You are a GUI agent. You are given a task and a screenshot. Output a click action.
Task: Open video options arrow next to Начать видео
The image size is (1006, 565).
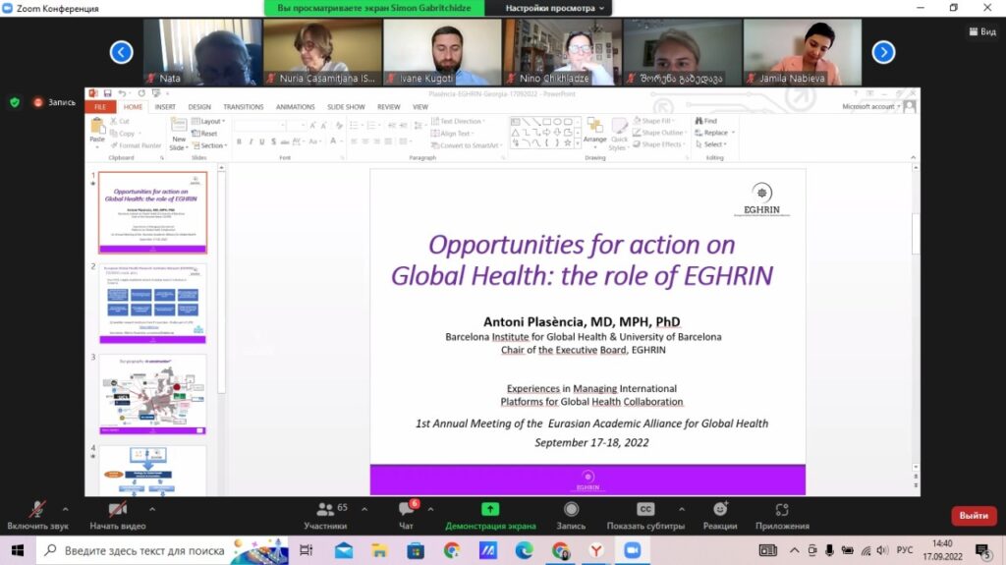pyautogui.click(x=152, y=509)
